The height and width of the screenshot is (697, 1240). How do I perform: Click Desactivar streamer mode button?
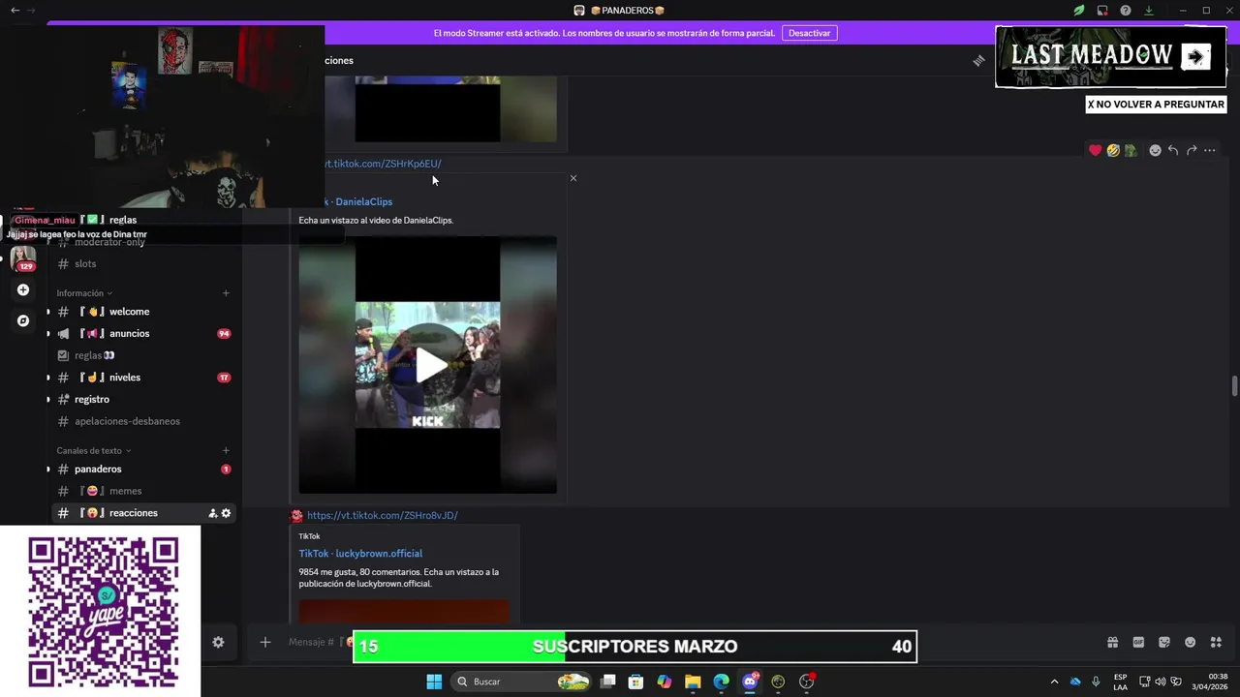(809, 33)
